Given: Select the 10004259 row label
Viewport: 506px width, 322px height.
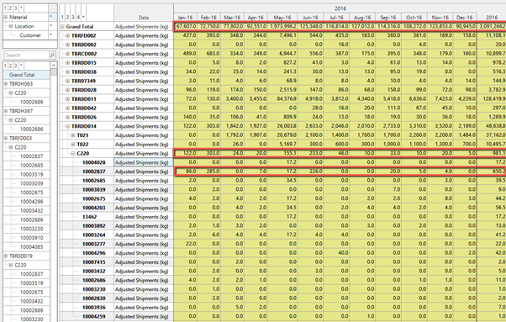Looking at the screenshot, I should 93,316.
